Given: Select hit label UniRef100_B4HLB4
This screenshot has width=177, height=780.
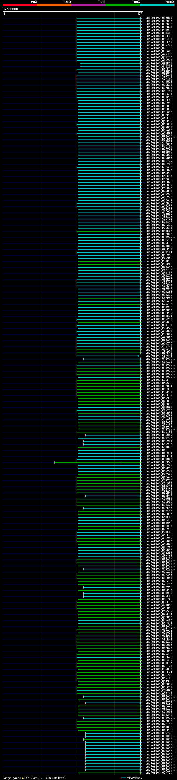Looking at the screenshot, I should click(x=159, y=456).
